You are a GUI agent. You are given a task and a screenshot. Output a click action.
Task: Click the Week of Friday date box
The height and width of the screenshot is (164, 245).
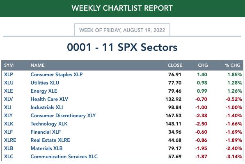[x=122, y=30]
